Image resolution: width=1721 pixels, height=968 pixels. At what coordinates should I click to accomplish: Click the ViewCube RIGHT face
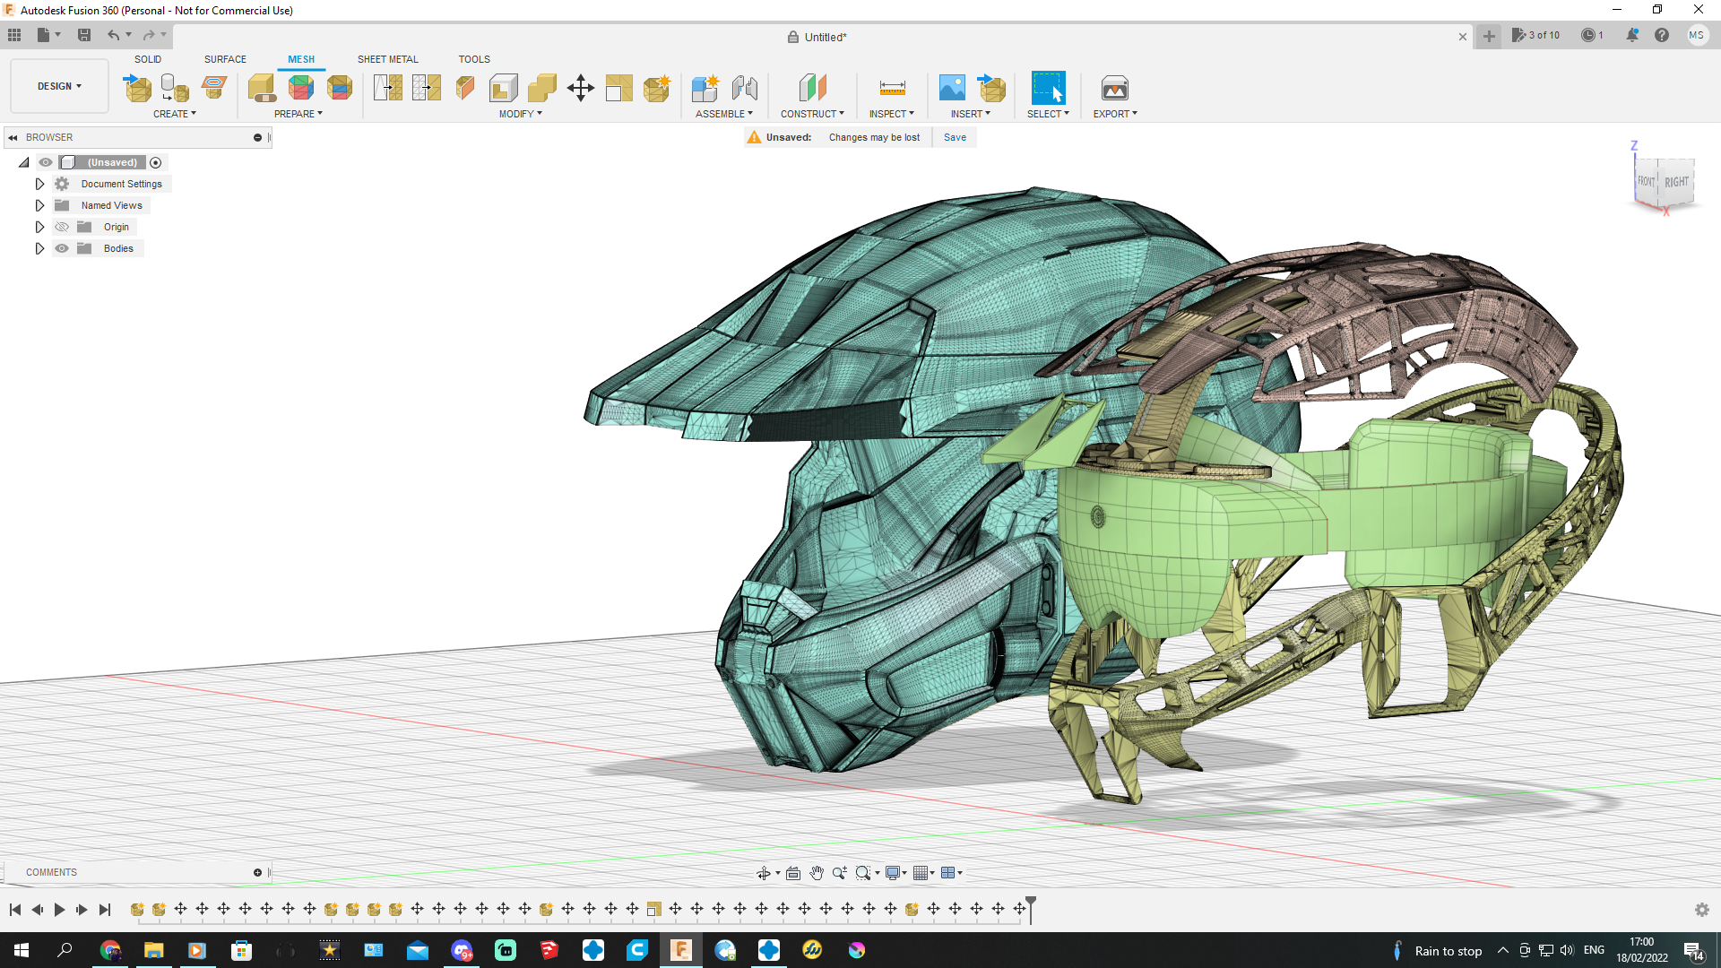[1676, 182]
